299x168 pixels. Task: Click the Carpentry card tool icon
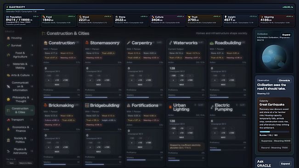click(129, 43)
